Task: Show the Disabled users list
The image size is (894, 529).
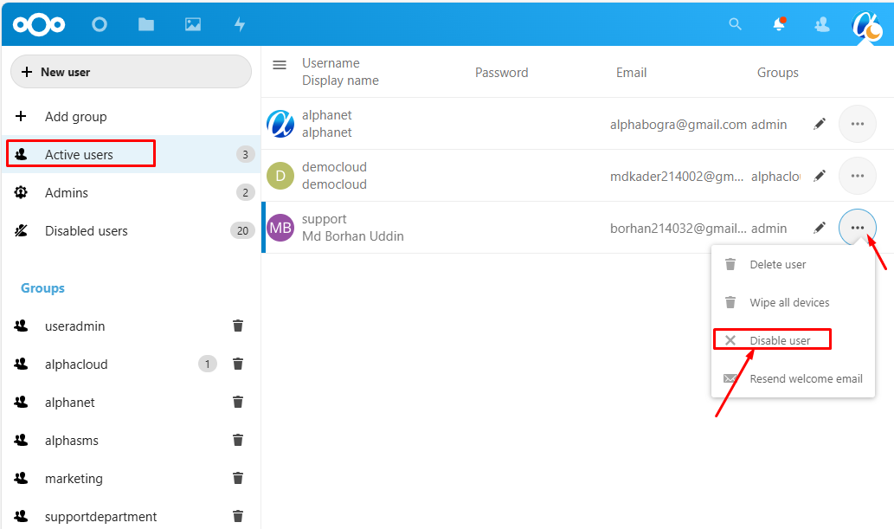Action: coord(86,231)
